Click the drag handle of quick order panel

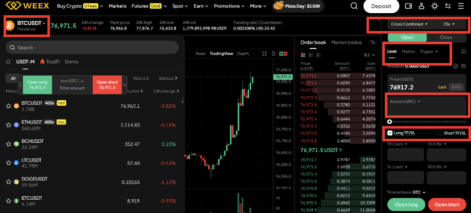click(x=20, y=85)
